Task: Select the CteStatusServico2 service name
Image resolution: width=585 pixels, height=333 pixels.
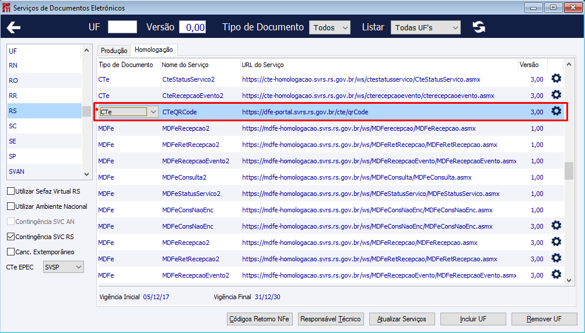Action: 188,79
